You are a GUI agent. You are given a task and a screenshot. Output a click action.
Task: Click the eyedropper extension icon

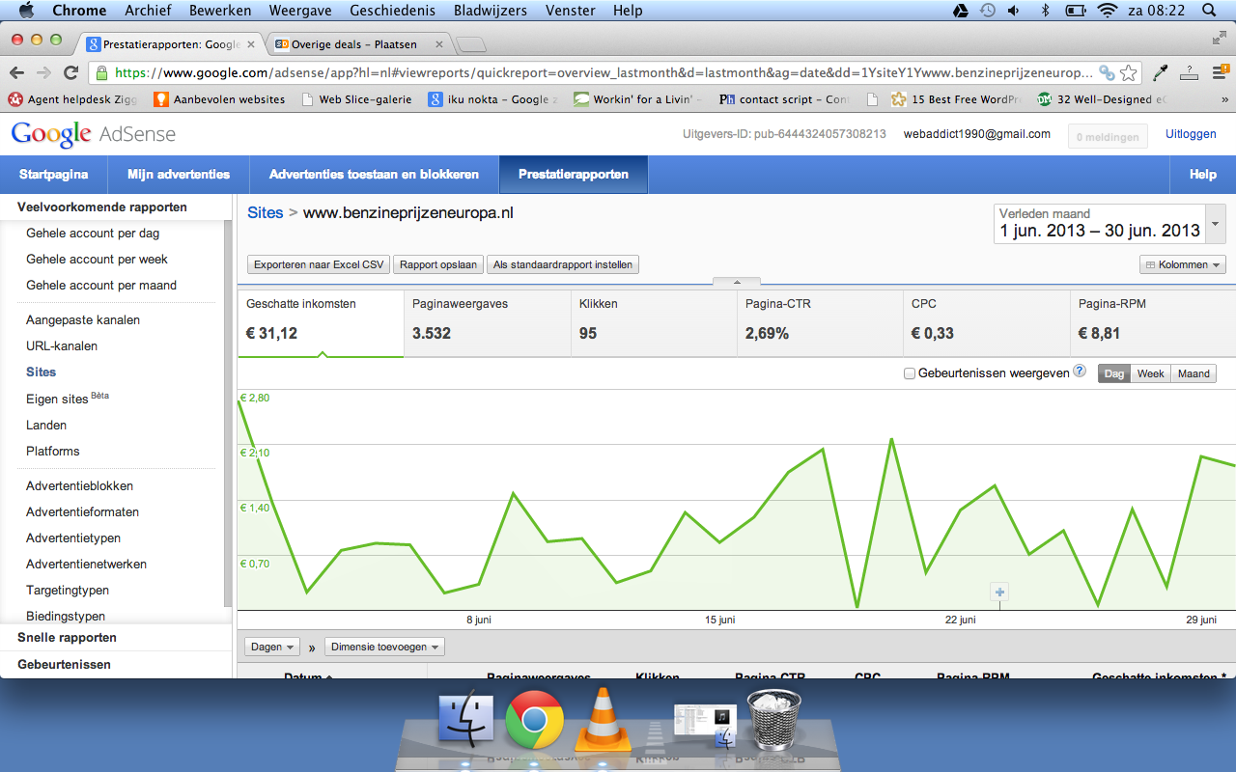1161,72
